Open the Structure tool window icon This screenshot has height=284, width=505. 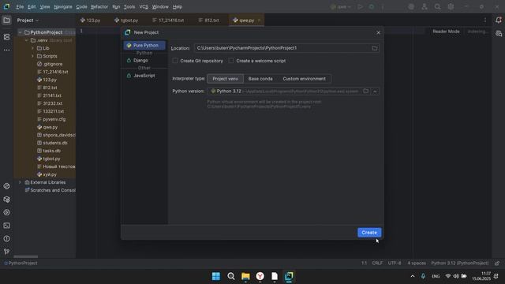6,37
